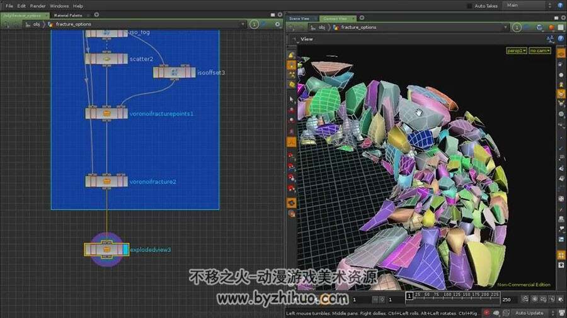
Task: Select the voronoifracture2 node
Action: pyautogui.click(x=106, y=182)
